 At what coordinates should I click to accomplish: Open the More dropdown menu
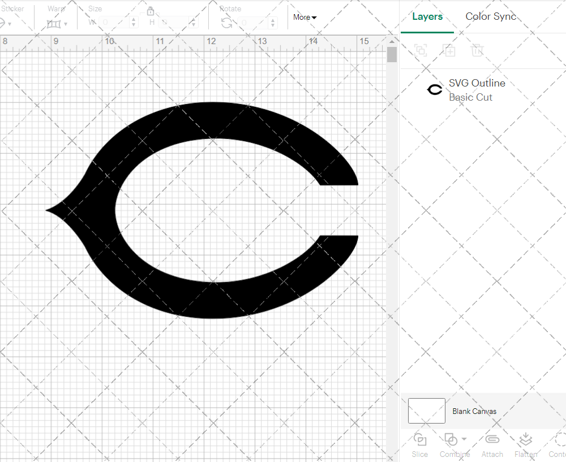tap(305, 18)
